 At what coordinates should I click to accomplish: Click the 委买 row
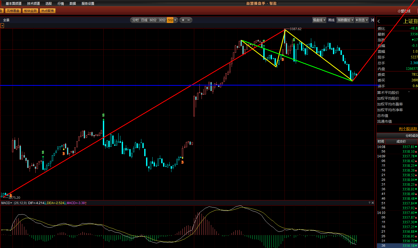(397, 80)
